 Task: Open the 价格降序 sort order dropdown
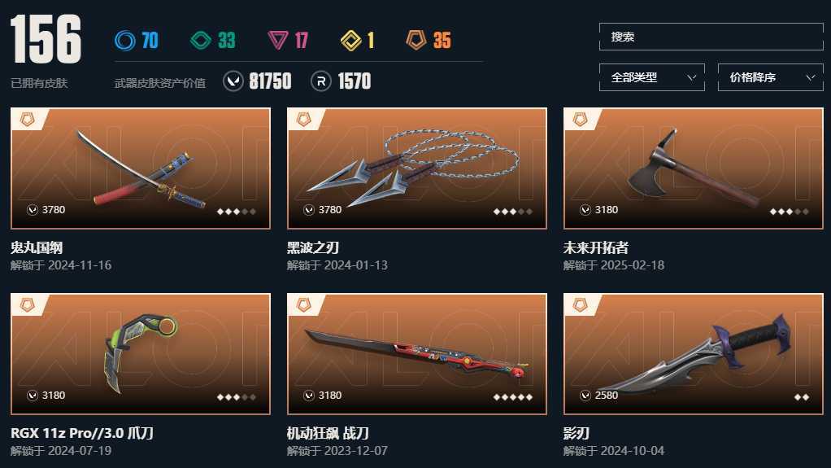[x=771, y=77]
